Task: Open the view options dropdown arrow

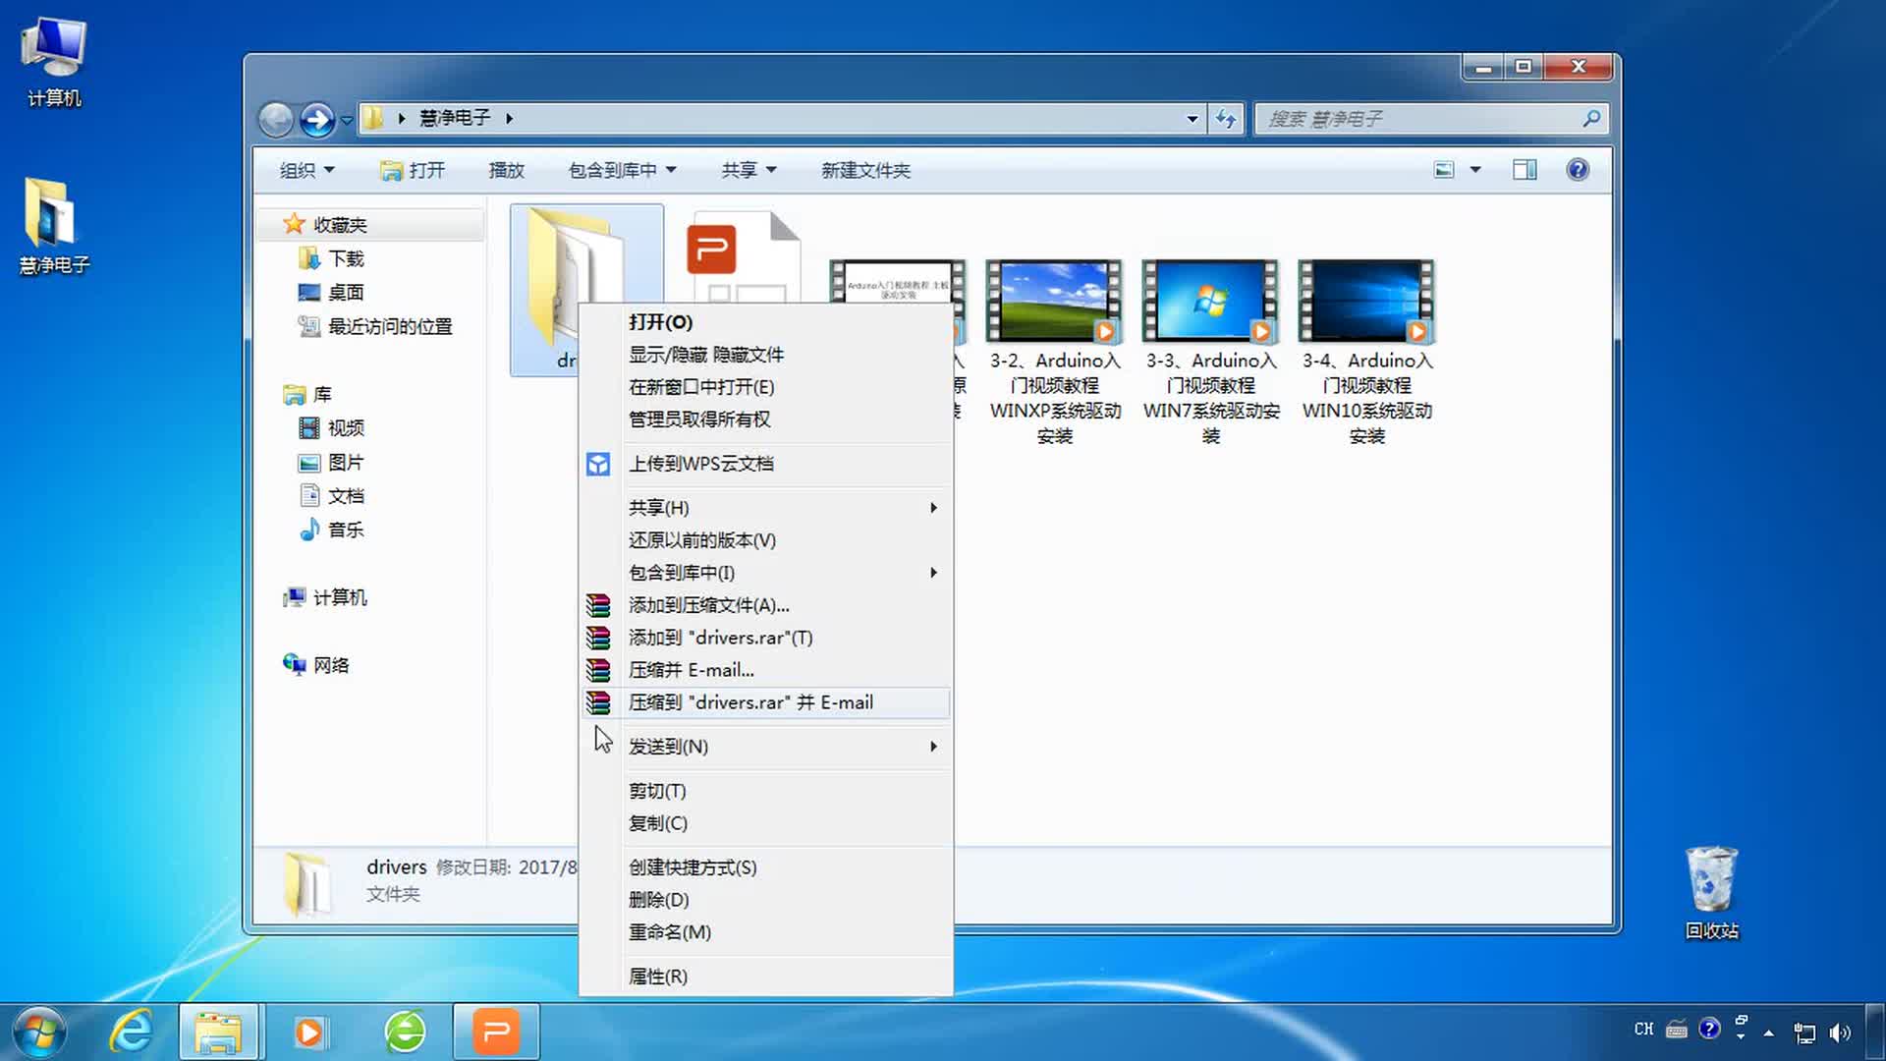Action: 1474,170
